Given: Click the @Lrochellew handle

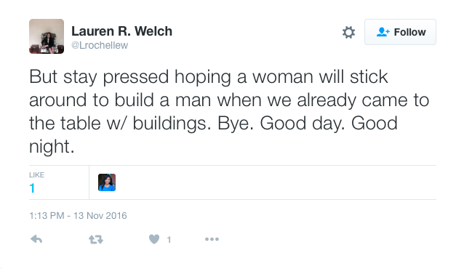Looking at the screenshot, I should [100, 45].
